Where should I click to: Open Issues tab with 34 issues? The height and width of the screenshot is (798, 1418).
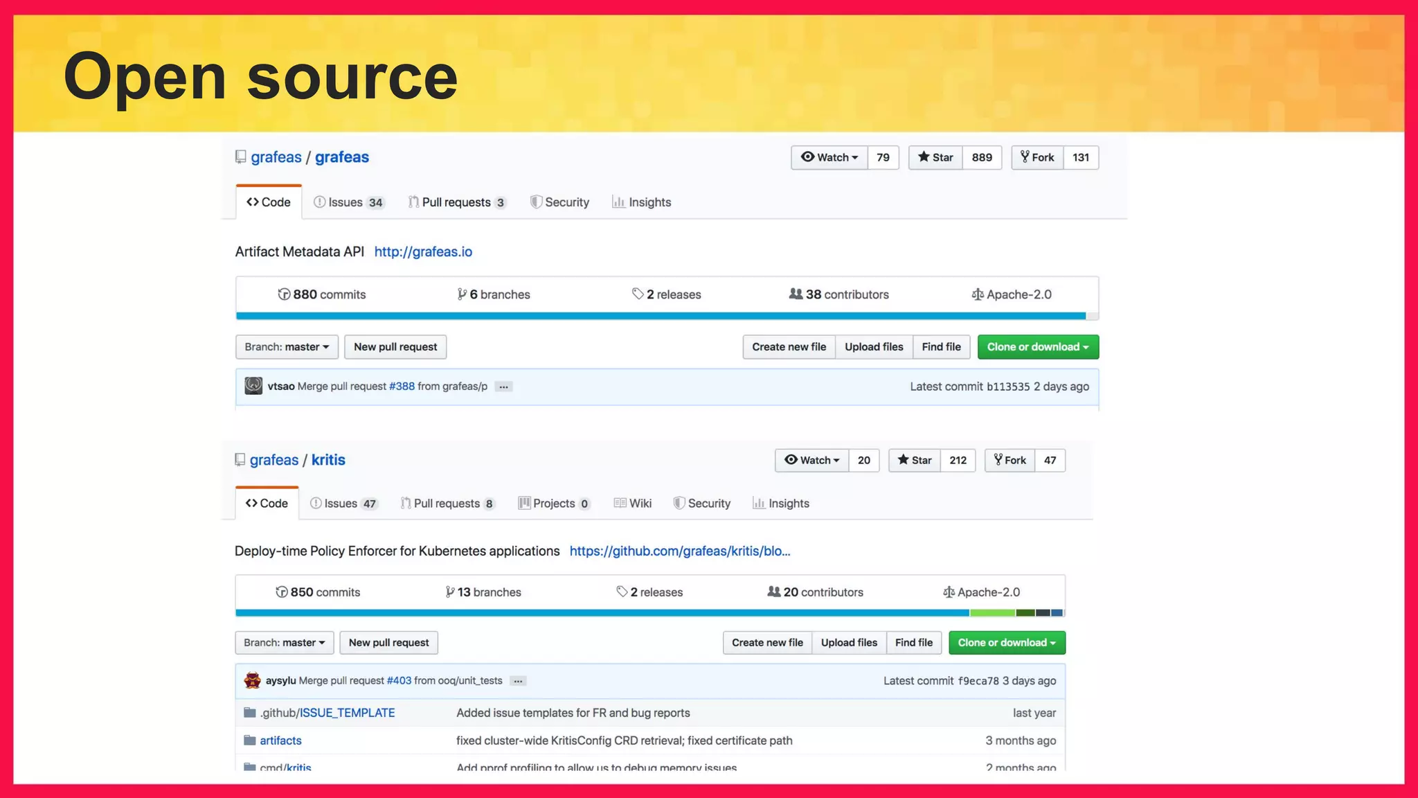349,202
